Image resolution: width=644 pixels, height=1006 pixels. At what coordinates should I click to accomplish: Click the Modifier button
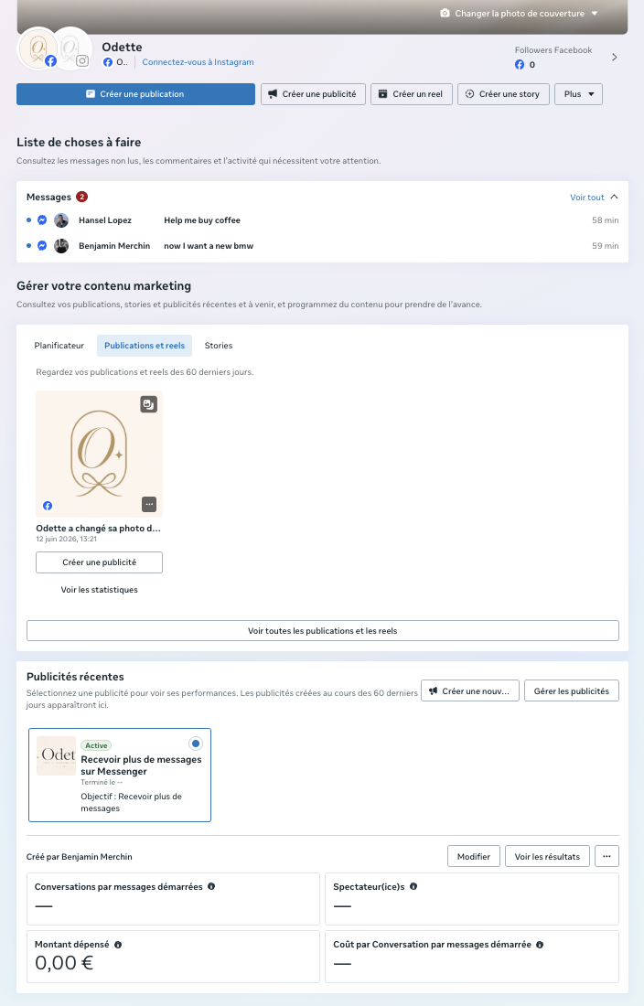click(x=473, y=857)
